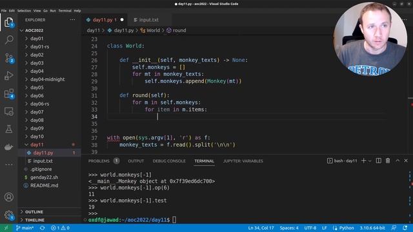
Task: Open the Help menu
Action: click(77, 11)
